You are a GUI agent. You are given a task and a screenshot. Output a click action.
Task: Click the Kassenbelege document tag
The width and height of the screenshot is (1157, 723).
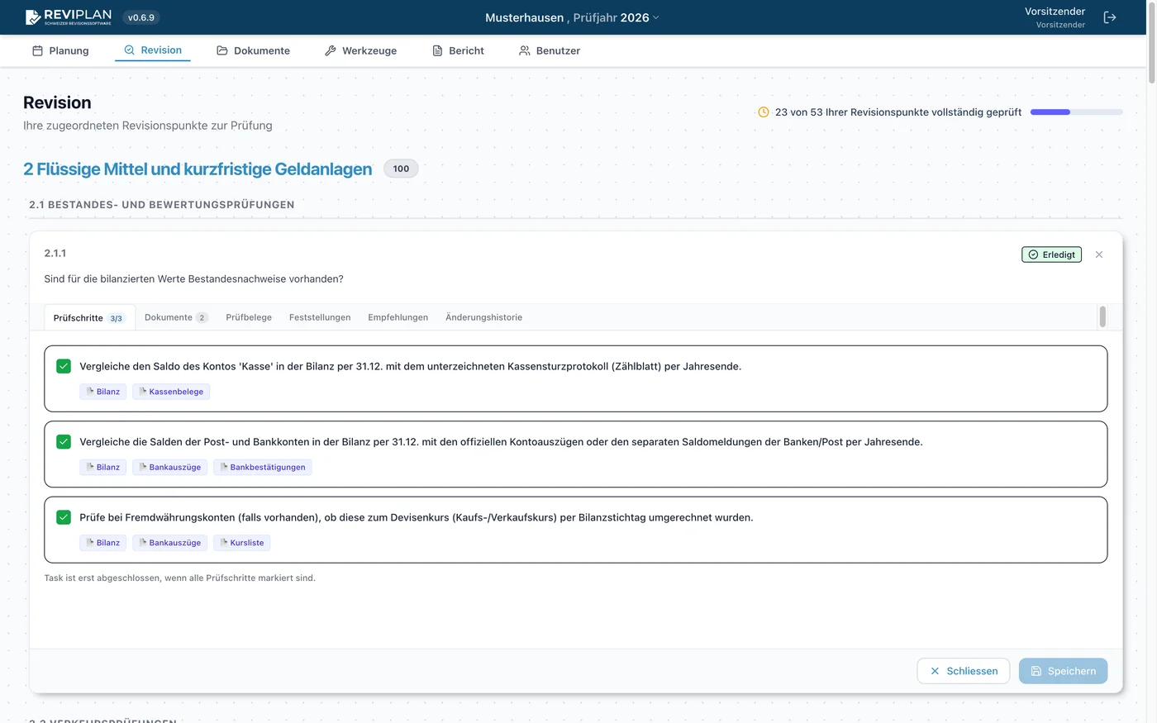[171, 392]
